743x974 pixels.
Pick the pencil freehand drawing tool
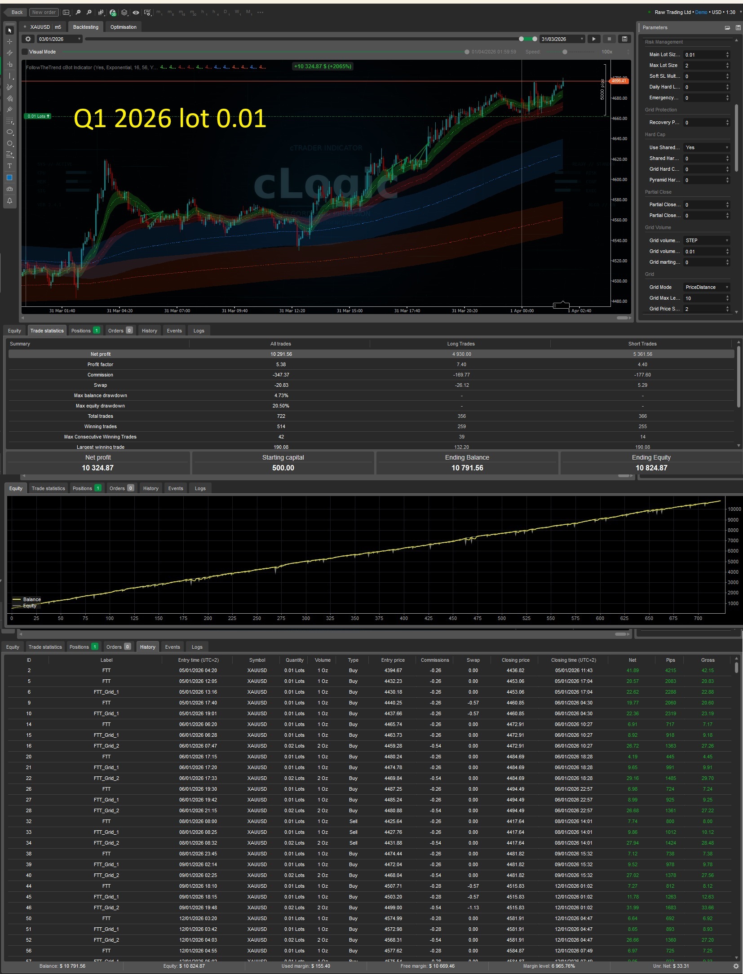pos(9,87)
